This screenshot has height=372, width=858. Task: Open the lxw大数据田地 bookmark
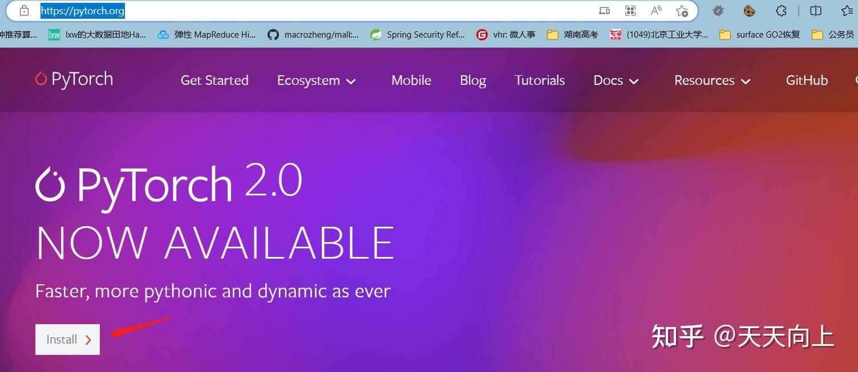[97, 35]
